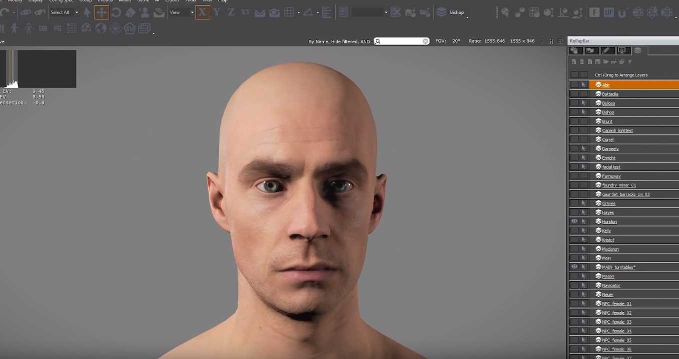Viewport: 679px width, 359px height.
Task: Hide the Hurston layer via eye icon
Action: click(574, 221)
